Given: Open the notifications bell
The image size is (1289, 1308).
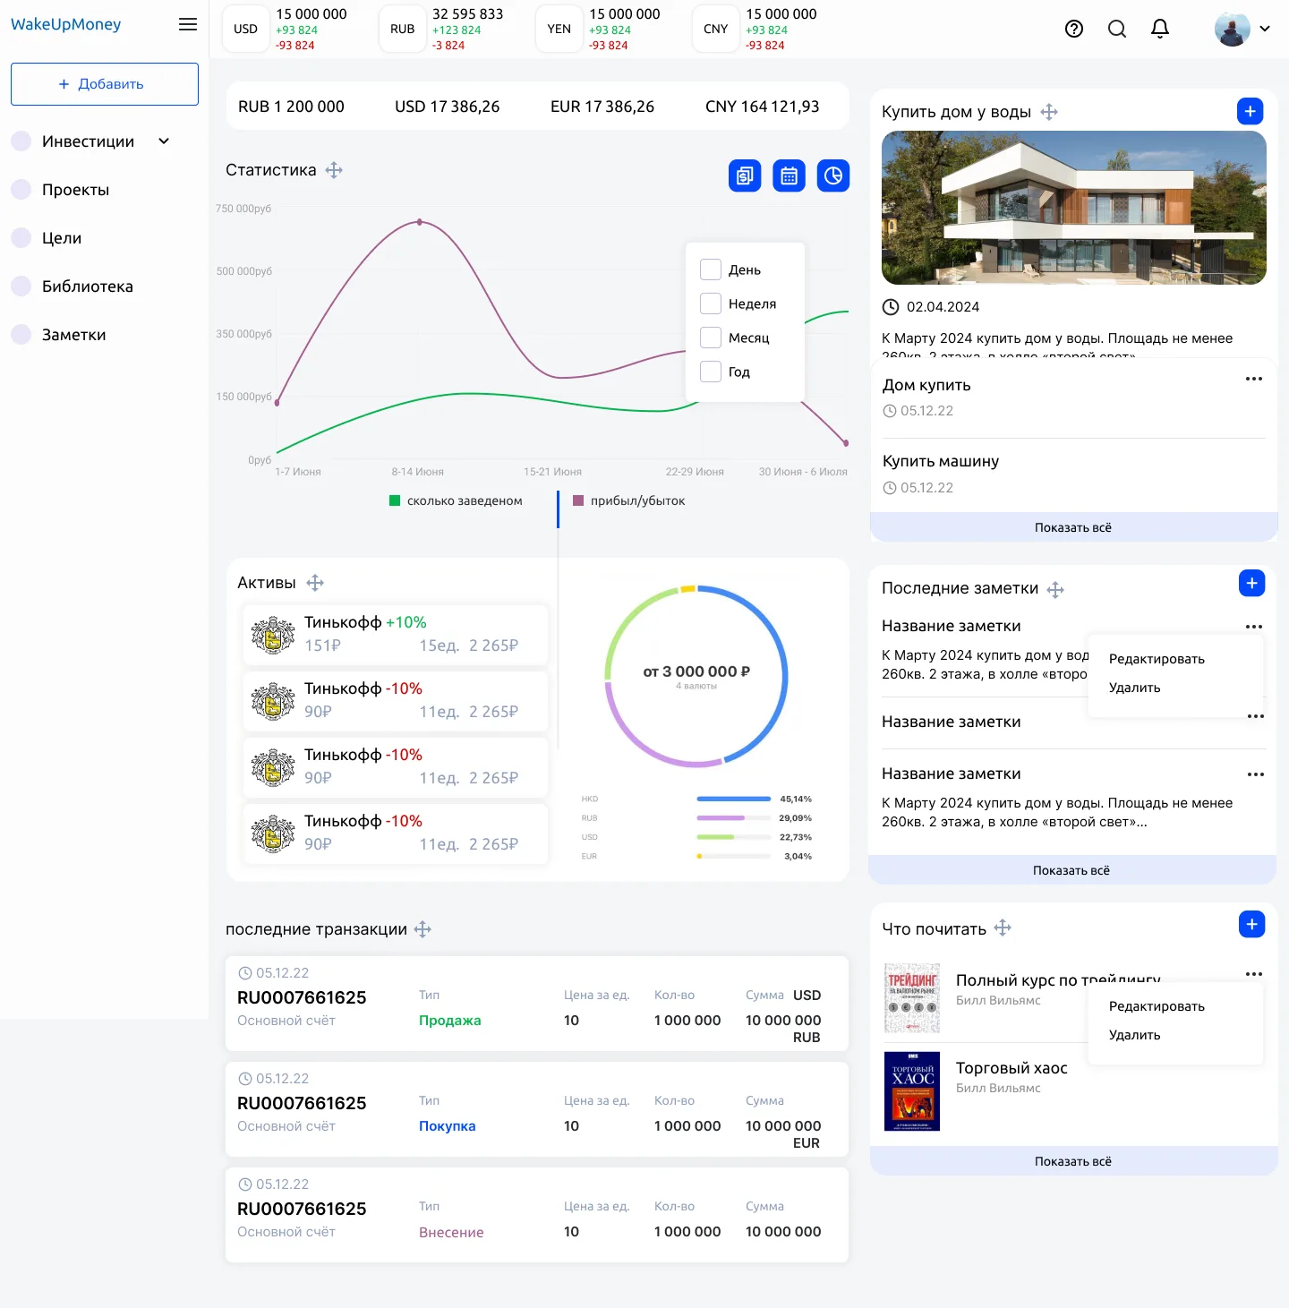Looking at the screenshot, I should 1160,29.
